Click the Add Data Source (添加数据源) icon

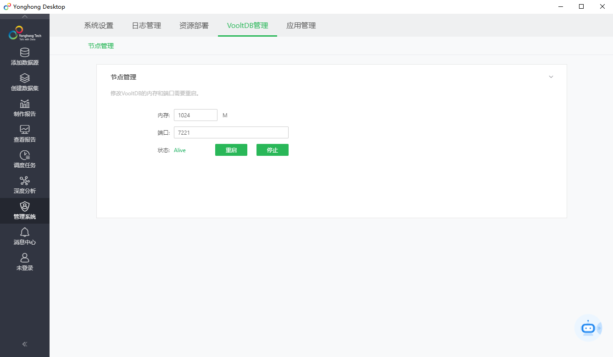point(25,53)
